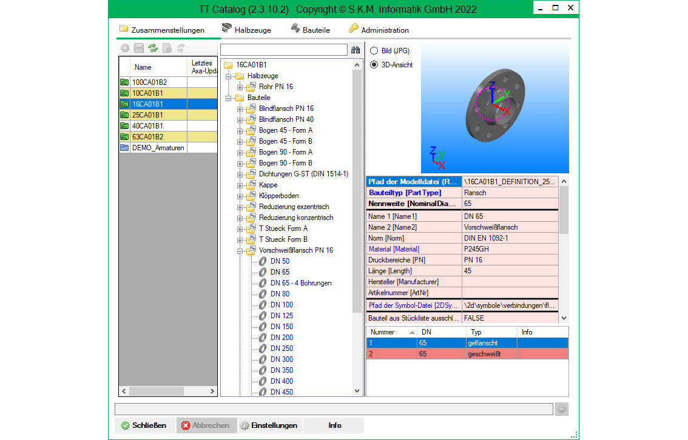Click the window resize grip icon

[574, 435]
